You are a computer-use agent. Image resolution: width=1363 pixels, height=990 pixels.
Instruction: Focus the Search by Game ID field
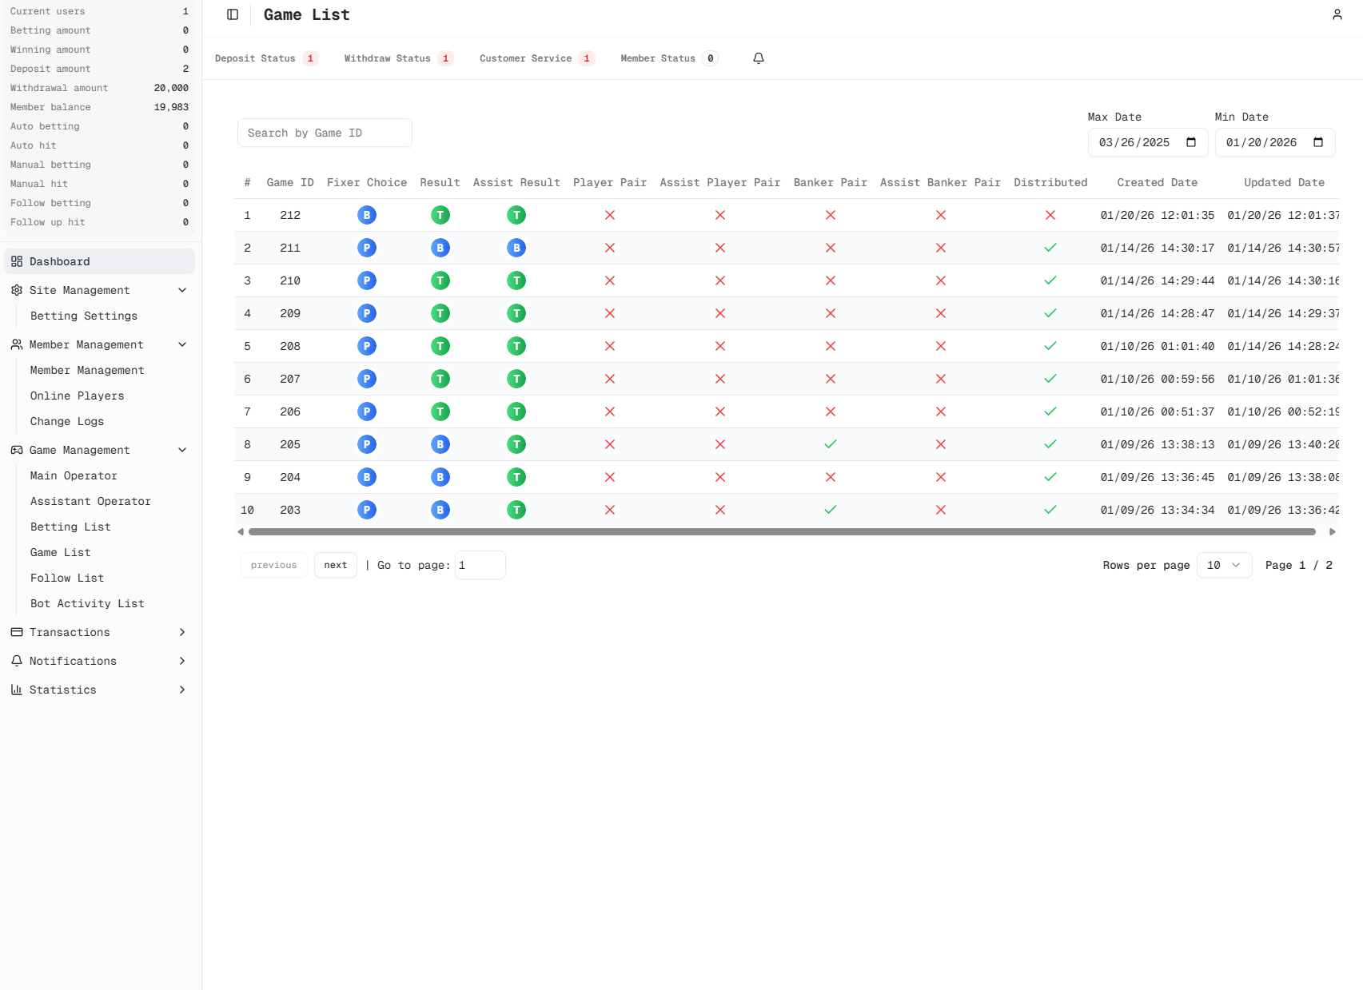[x=325, y=133]
